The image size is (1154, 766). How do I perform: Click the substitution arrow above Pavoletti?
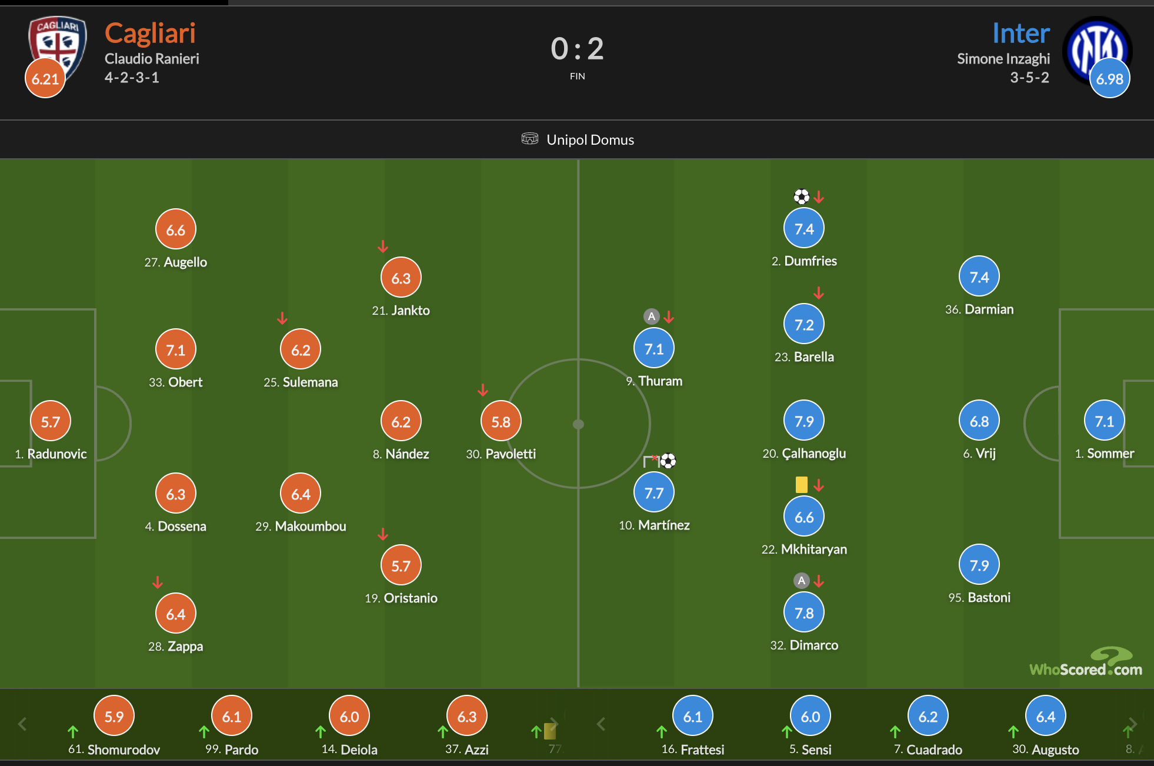coord(483,389)
